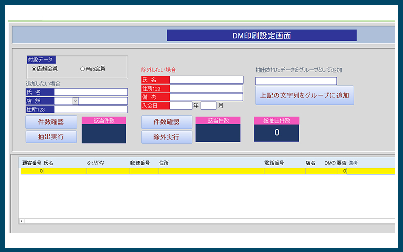Click the horizontal scrollbar left arrow
The width and height of the screenshot is (403, 252).
click(21, 221)
